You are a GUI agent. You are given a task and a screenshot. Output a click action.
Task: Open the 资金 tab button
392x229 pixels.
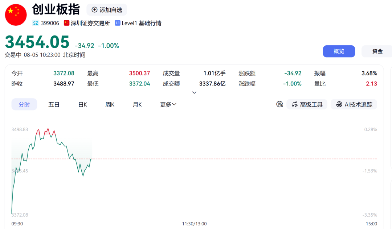coord(377,51)
